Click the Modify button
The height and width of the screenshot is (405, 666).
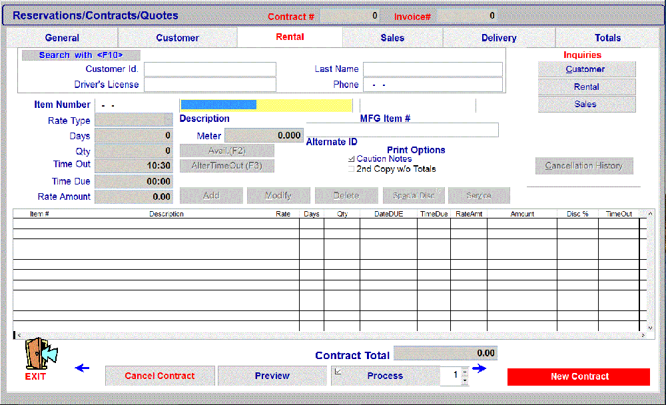click(x=278, y=195)
